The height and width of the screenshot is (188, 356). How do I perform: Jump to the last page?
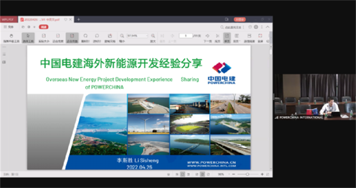(218, 38)
